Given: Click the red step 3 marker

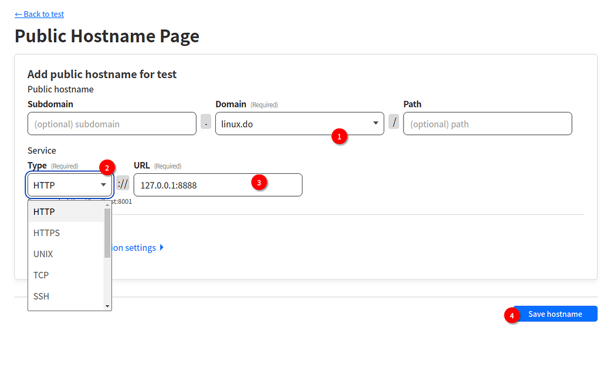Looking at the screenshot, I should (259, 182).
